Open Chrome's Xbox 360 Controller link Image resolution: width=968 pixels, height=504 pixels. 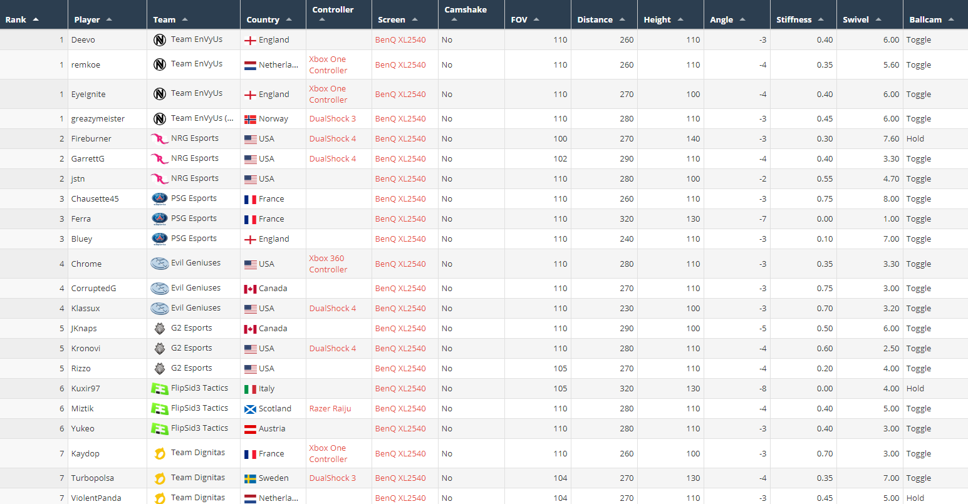328,264
